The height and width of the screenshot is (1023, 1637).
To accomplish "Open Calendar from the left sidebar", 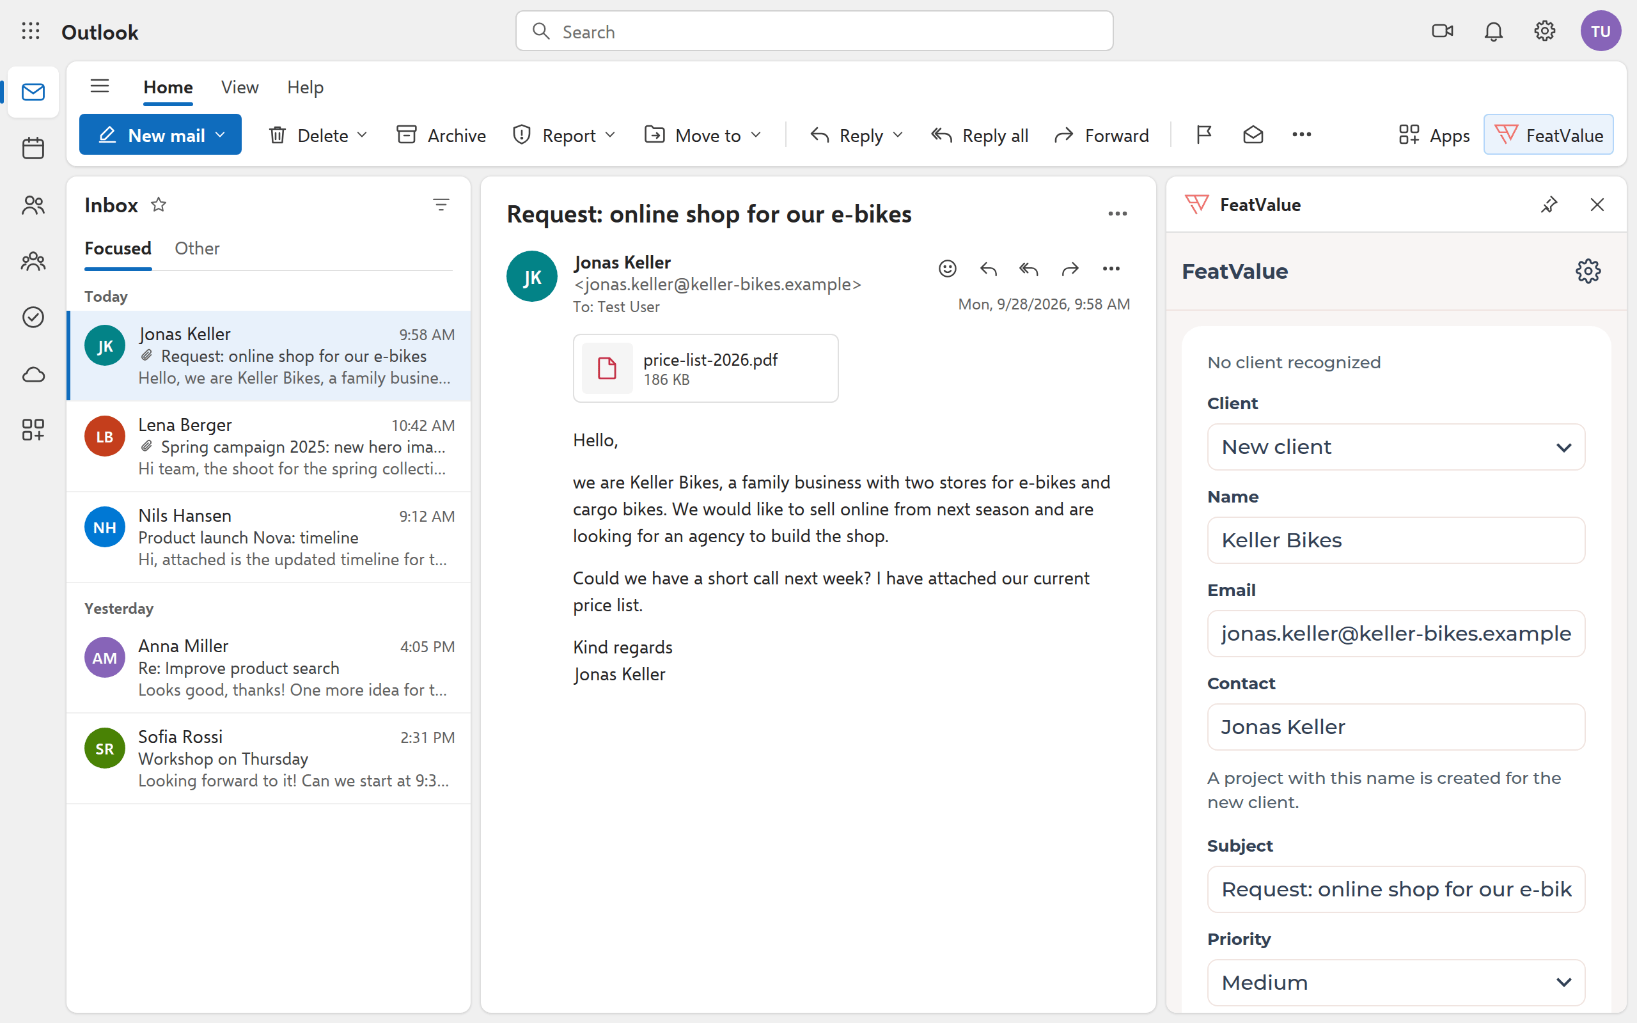I will click(x=33, y=148).
